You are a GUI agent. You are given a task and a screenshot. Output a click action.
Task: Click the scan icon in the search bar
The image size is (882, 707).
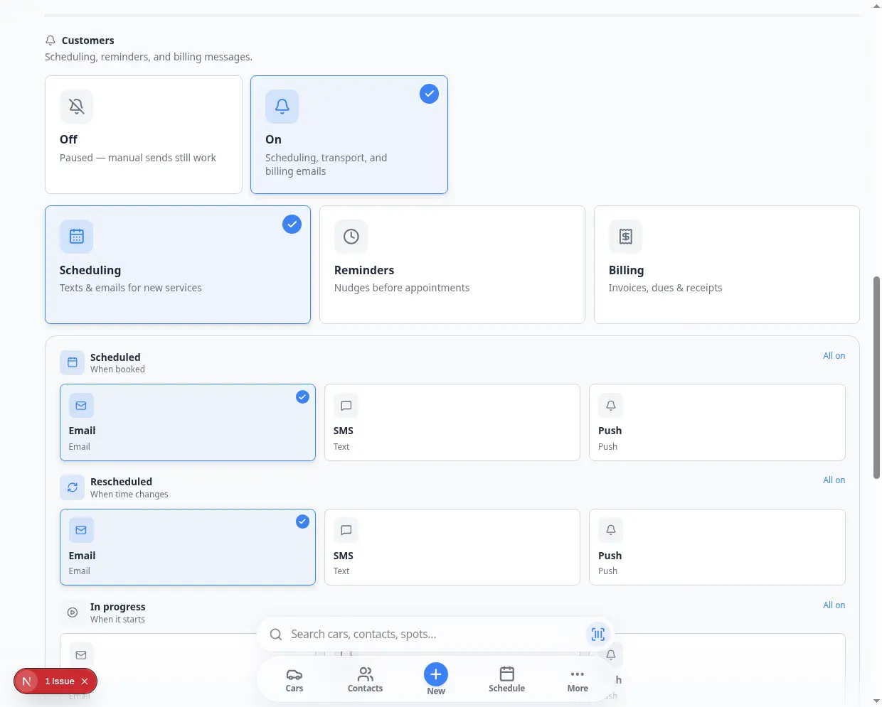coord(598,635)
